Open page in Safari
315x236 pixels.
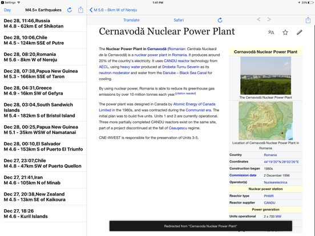pos(179,20)
